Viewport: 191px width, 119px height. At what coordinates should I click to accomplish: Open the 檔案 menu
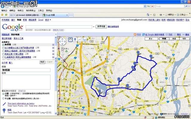pos(4,11)
